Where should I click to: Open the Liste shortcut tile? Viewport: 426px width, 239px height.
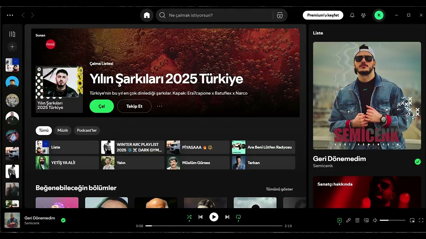(x=67, y=147)
